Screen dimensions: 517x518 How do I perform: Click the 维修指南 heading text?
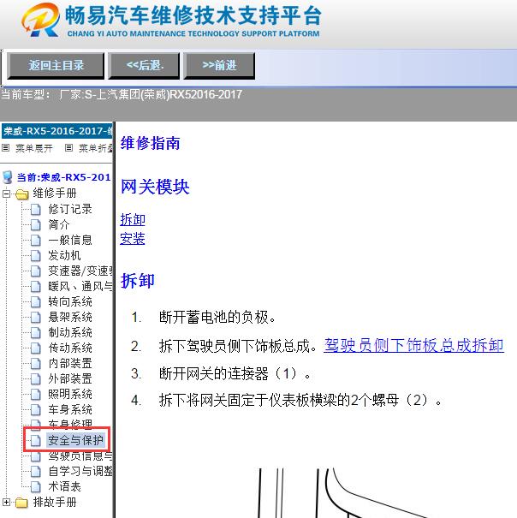[151, 143]
